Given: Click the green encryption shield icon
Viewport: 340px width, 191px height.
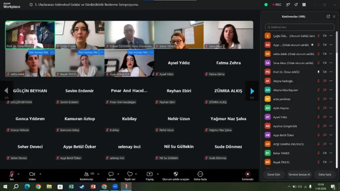Looking at the screenshot, I should pos(266,5).
